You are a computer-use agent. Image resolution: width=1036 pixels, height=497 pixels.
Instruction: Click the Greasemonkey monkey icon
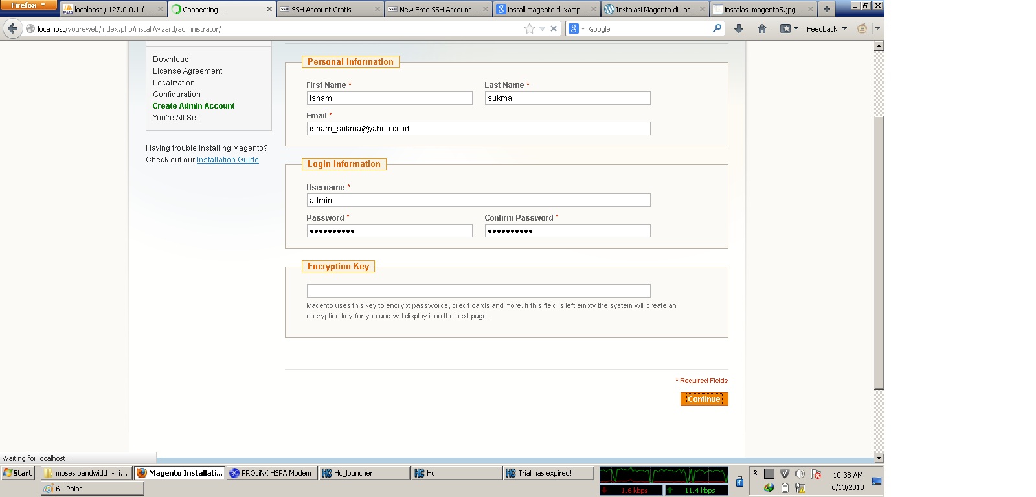862,28
